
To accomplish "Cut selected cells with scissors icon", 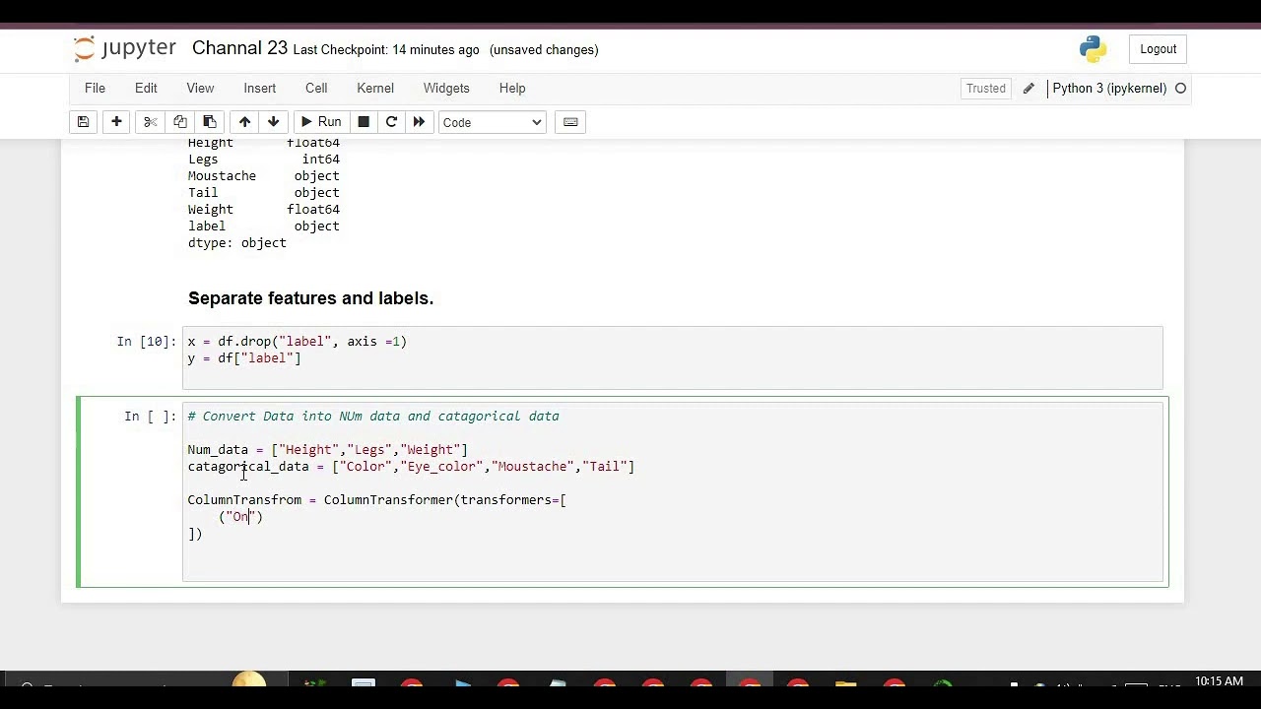I will click(x=151, y=122).
